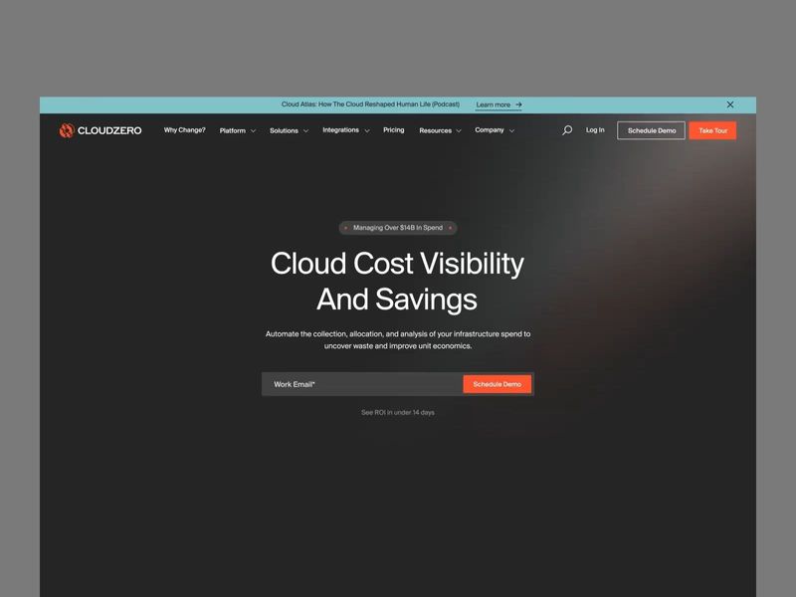Click the Cloud Cost Visibility And Savings headline
The height and width of the screenshot is (597, 796).
[x=397, y=281]
